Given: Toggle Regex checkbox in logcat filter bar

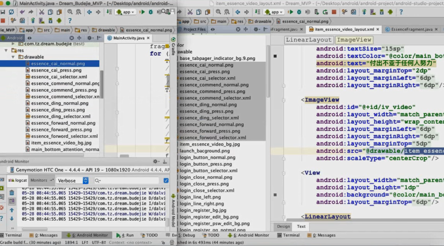Looking at the screenshot, I should (x=166, y=180).
